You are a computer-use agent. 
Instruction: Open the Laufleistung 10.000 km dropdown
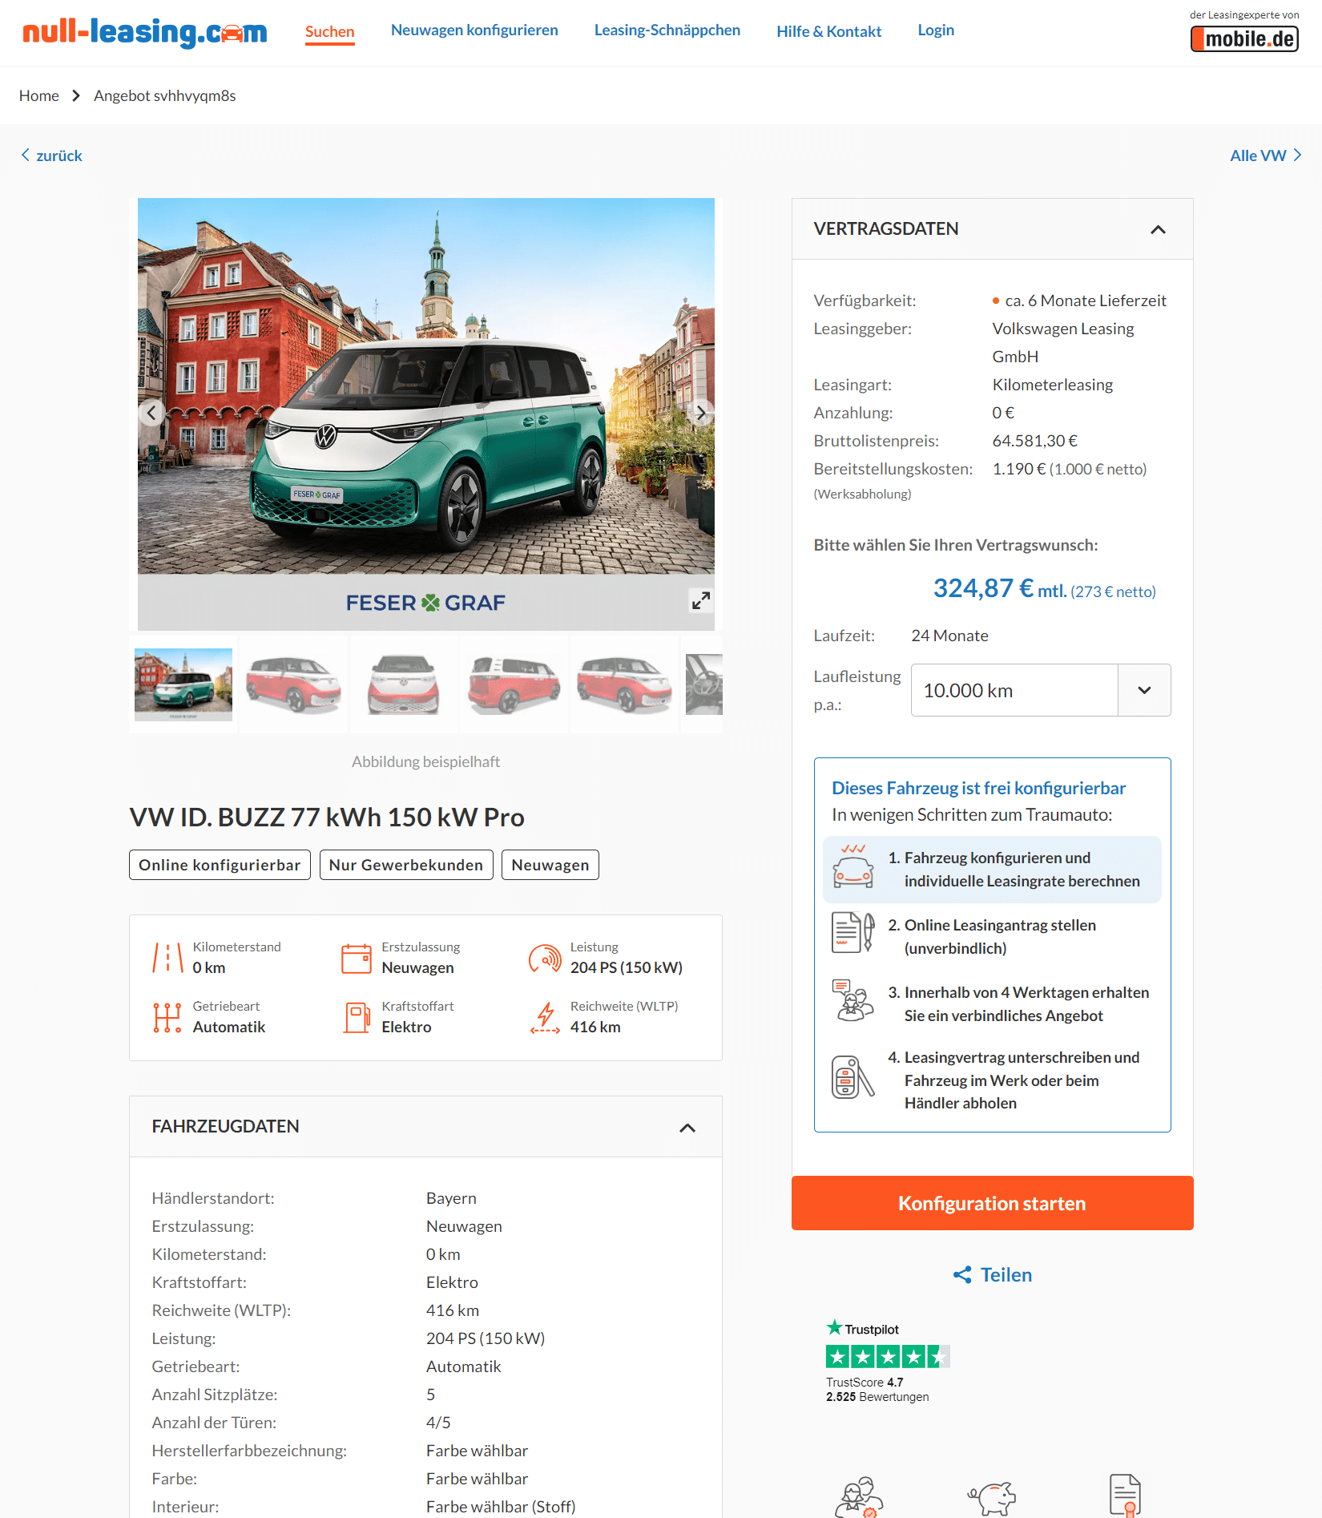click(x=1041, y=690)
